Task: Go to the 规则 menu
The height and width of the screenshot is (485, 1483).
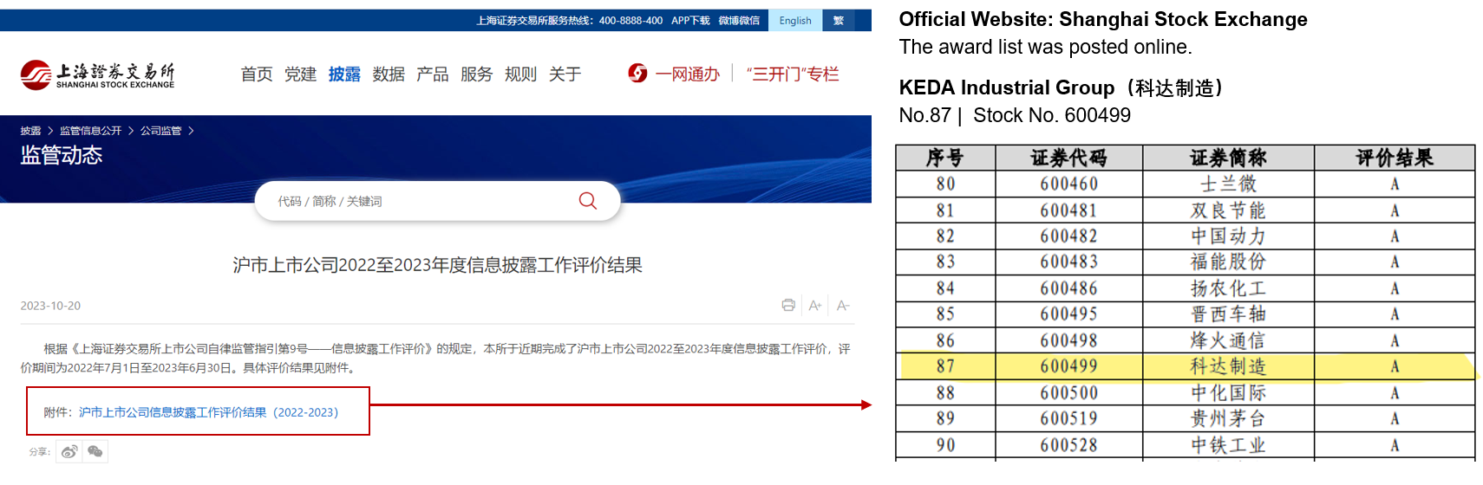Action: [520, 74]
